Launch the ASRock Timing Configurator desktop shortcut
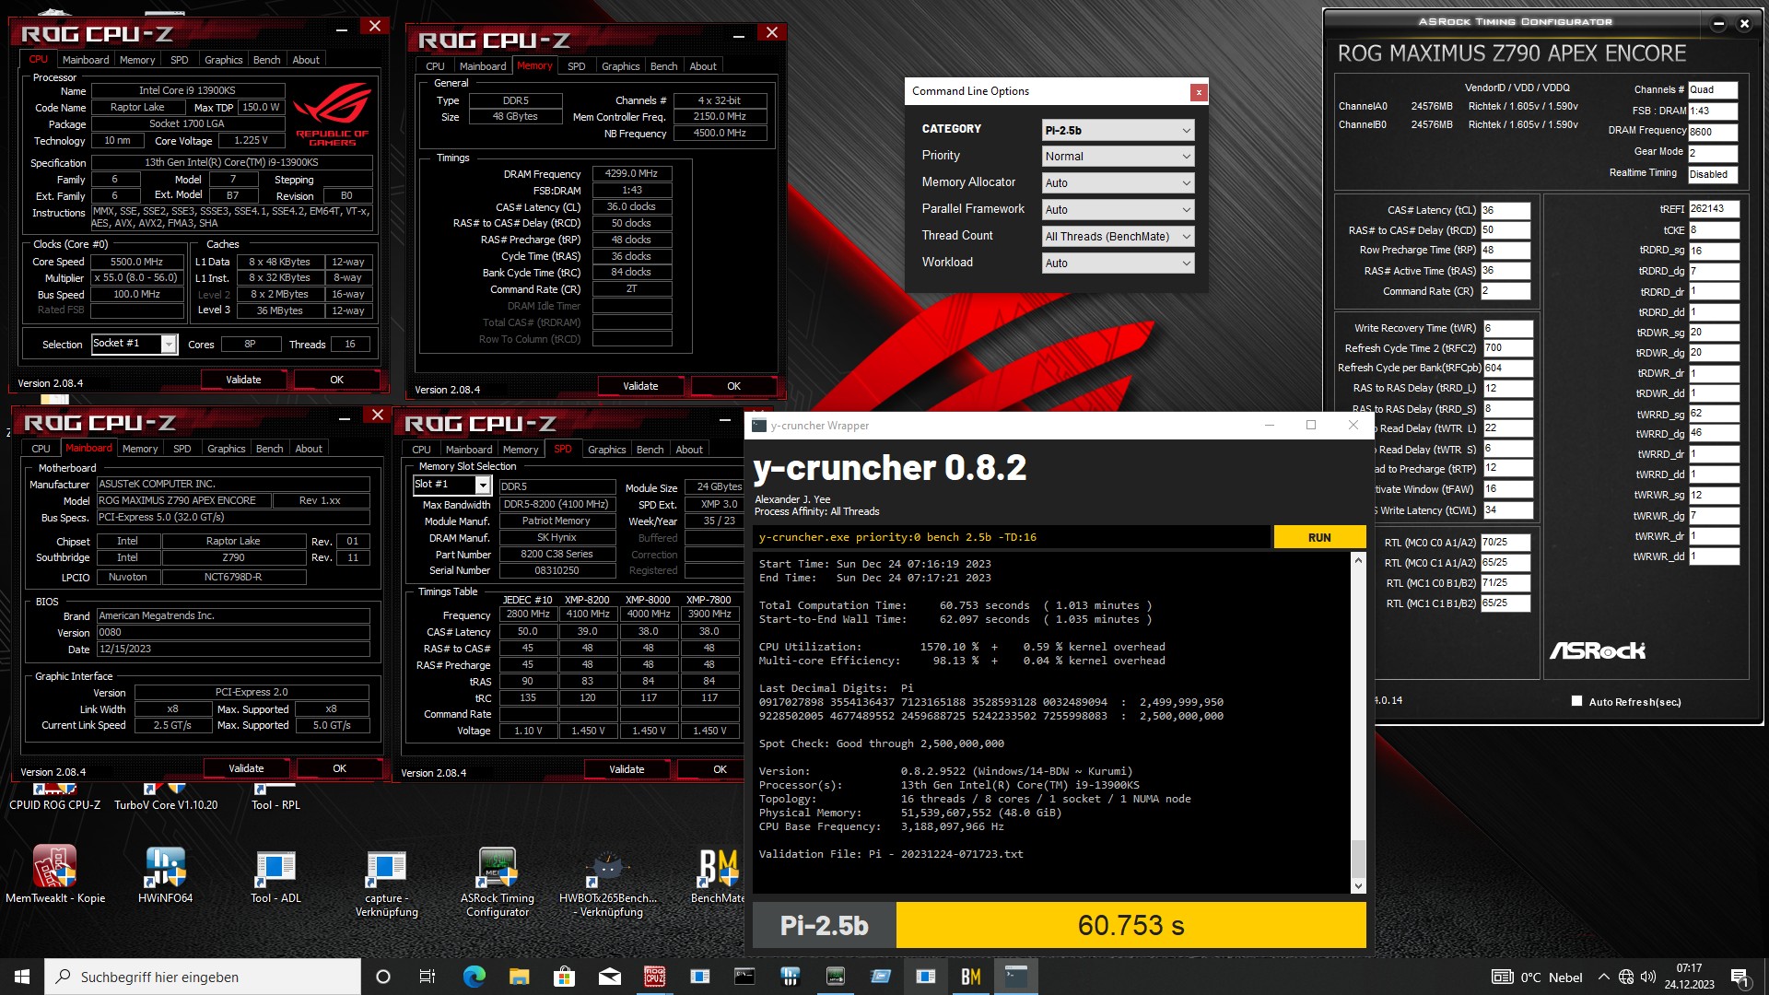The height and width of the screenshot is (995, 1769). (x=498, y=883)
